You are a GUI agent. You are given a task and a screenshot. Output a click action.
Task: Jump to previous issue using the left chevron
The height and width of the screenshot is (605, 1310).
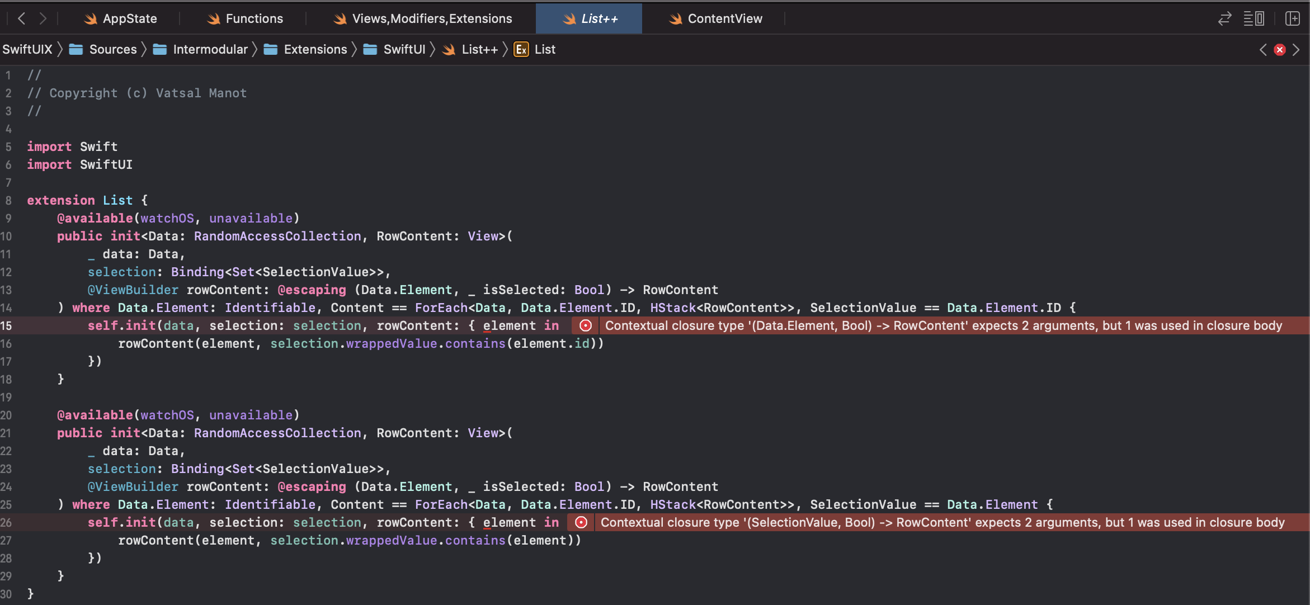click(1263, 49)
